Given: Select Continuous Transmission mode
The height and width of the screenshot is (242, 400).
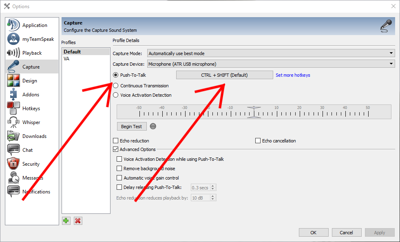Looking at the screenshot, I should pyautogui.click(x=115, y=86).
